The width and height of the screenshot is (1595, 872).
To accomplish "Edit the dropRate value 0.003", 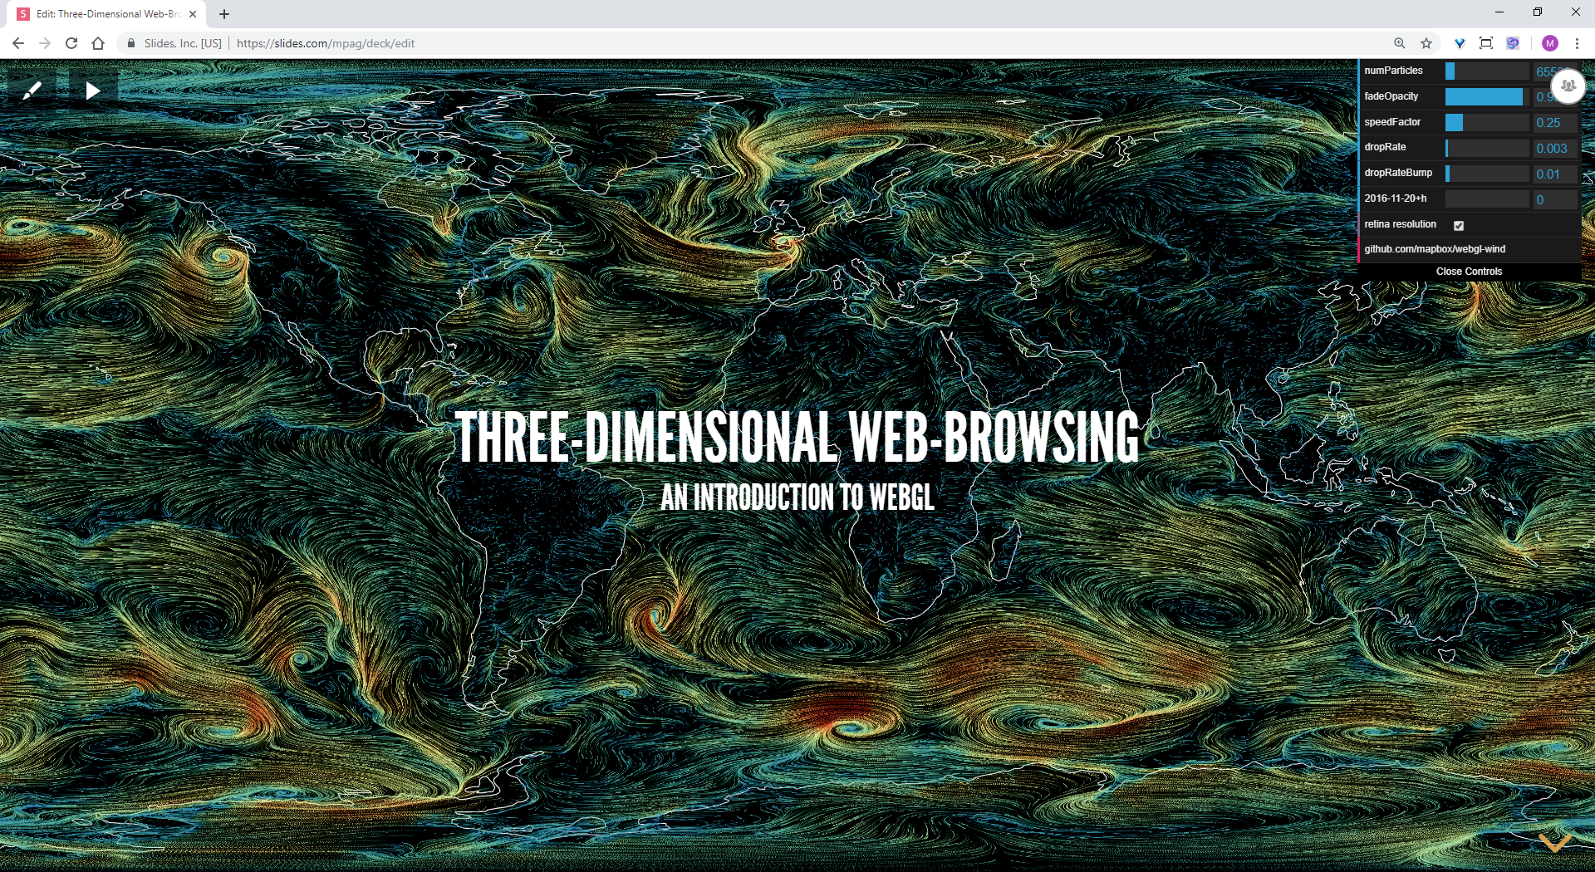I will tap(1555, 149).
